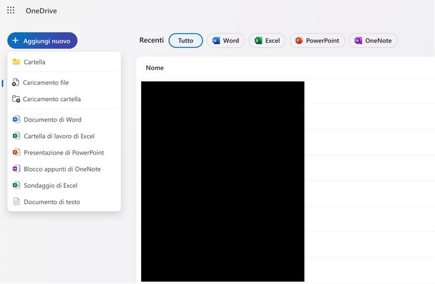
Task: Click the Caricamento file upload icon
Action: click(x=16, y=83)
